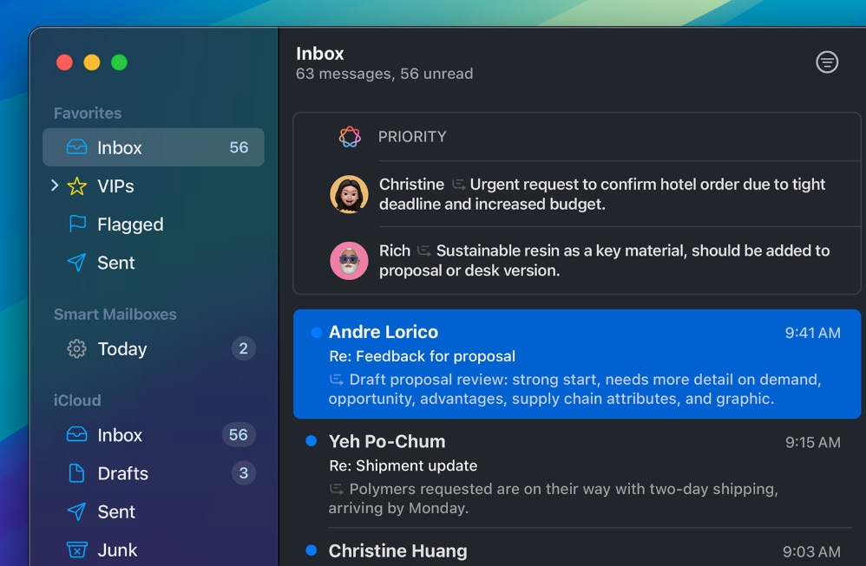Toggle unread dot on Yeh Po-Chum message

(311, 441)
